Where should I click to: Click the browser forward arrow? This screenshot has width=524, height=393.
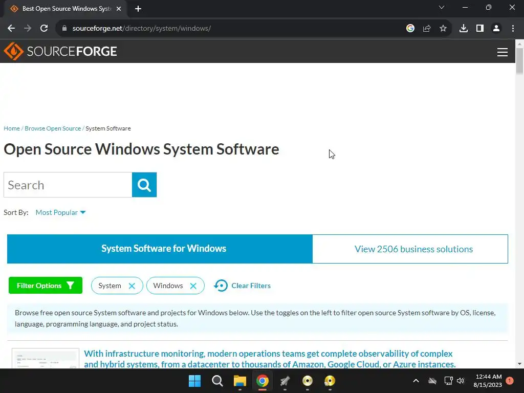(28, 29)
